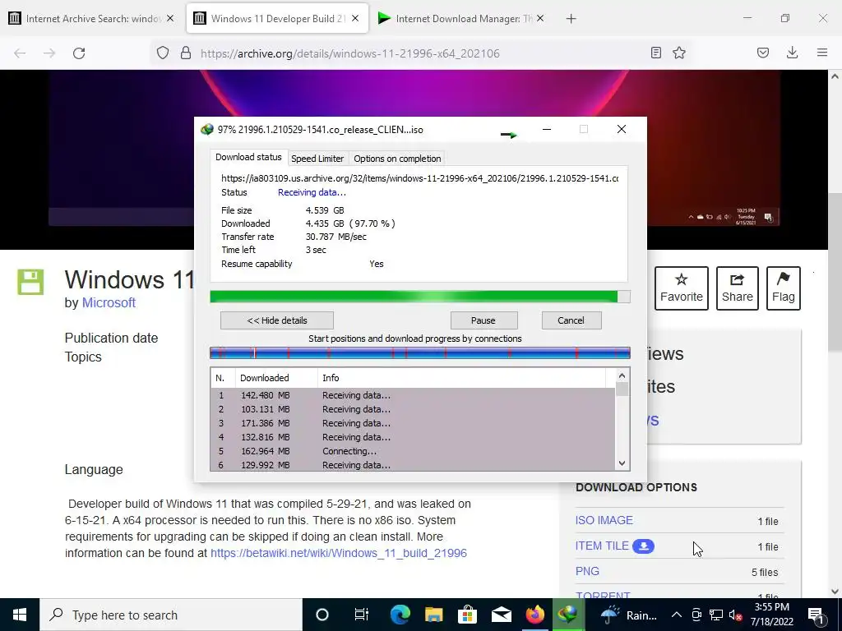Open the Save to Pocket icon

[x=763, y=53]
